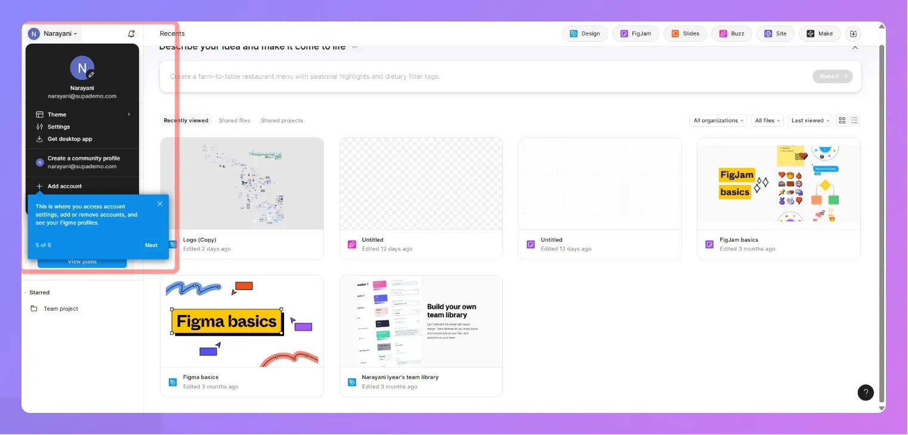Open the All files dropdown
The image size is (908, 435).
point(767,120)
